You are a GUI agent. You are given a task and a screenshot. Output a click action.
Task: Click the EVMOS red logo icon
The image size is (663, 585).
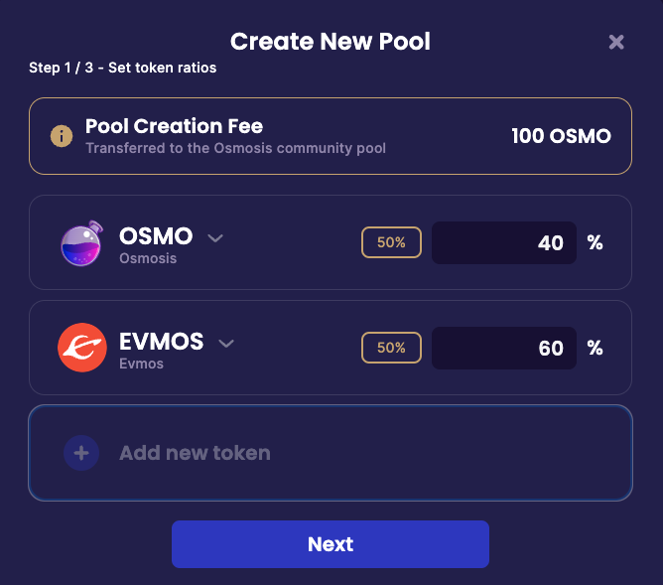tap(81, 348)
